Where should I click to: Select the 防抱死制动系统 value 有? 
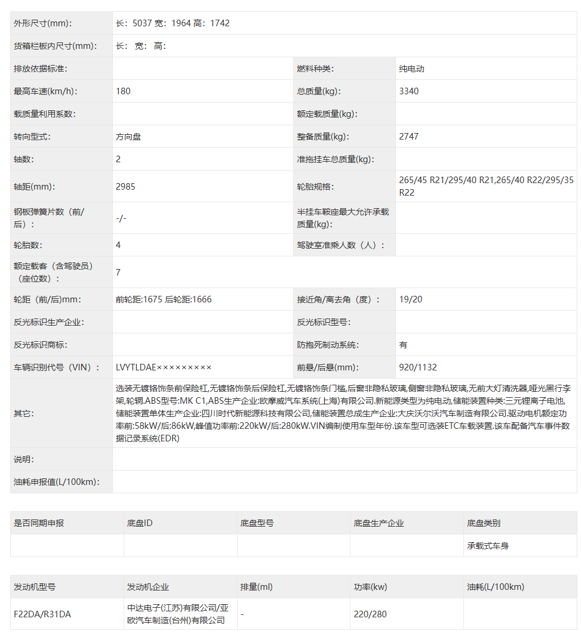404,345
